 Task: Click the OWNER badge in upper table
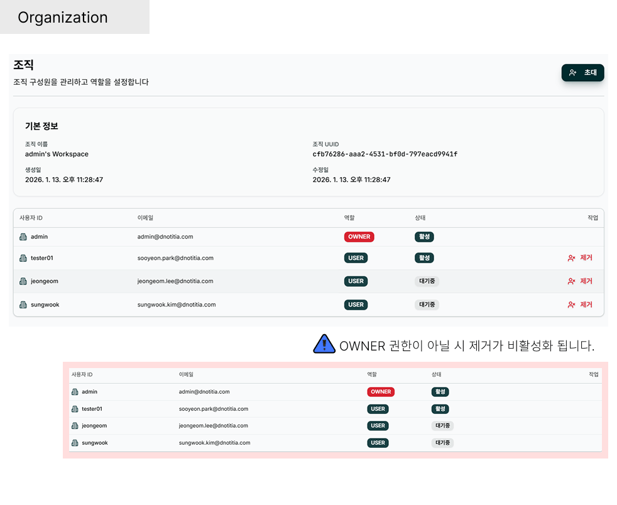pyautogui.click(x=359, y=237)
